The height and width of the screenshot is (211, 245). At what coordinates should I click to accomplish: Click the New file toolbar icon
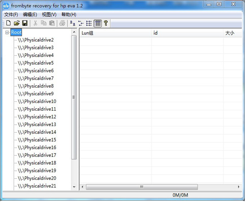point(8,24)
